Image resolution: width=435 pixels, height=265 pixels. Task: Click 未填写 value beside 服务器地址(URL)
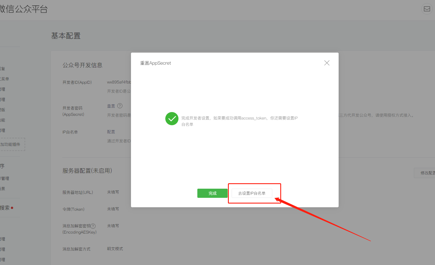[113, 192]
